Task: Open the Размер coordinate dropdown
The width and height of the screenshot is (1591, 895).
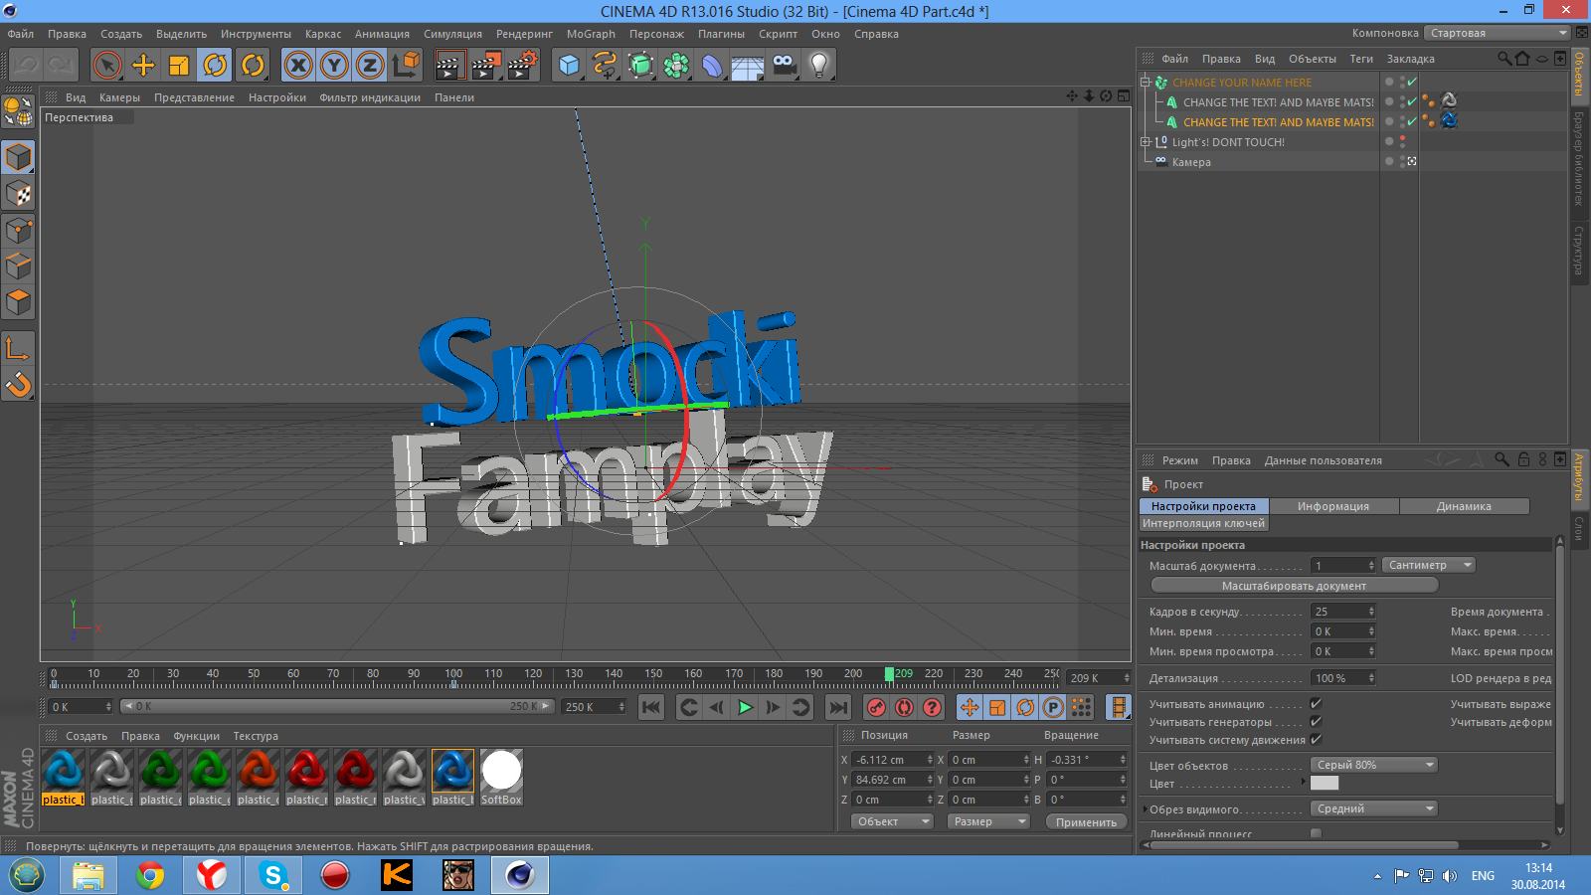Action: click(987, 821)
